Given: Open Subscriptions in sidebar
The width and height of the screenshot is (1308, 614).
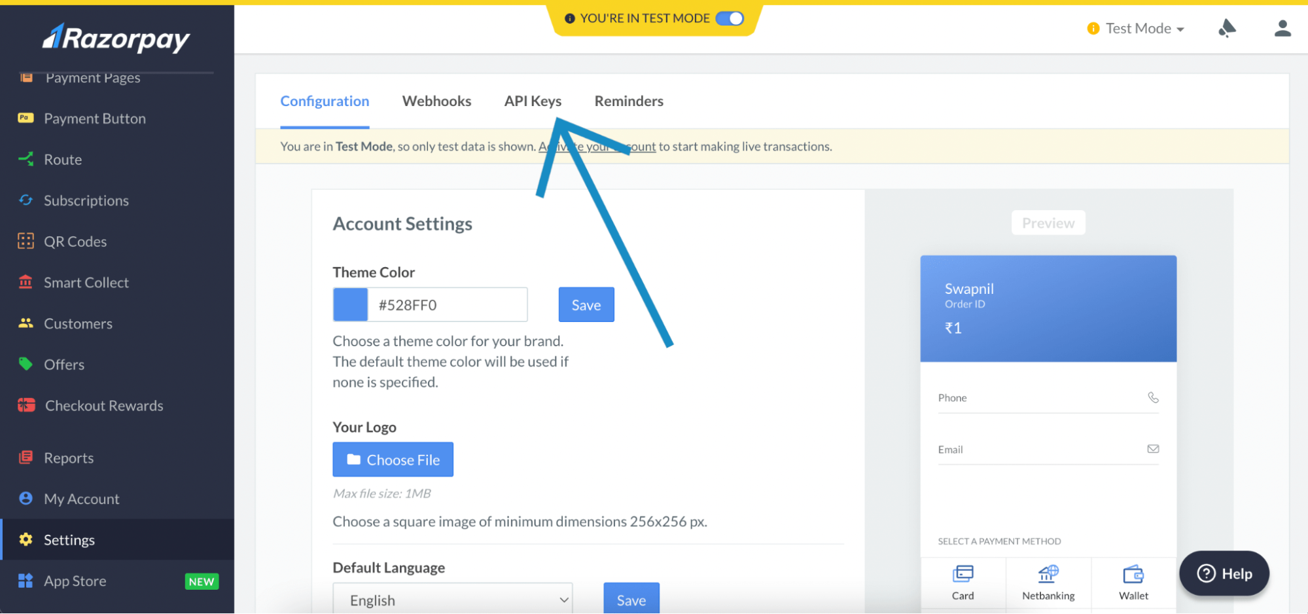Looking at the screenshot, I should (x=86, y=200).
